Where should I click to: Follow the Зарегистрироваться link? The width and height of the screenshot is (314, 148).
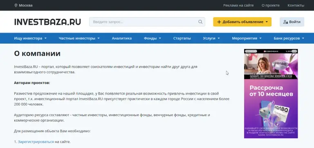(x=36, y=142)
